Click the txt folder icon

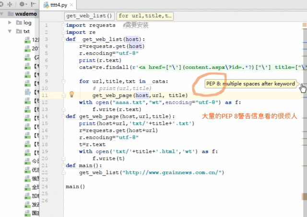[x=19, y=31]
